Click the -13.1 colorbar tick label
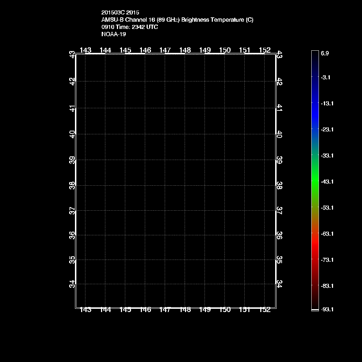Screen dimensions: 362x362 click(x=327, y=103)
